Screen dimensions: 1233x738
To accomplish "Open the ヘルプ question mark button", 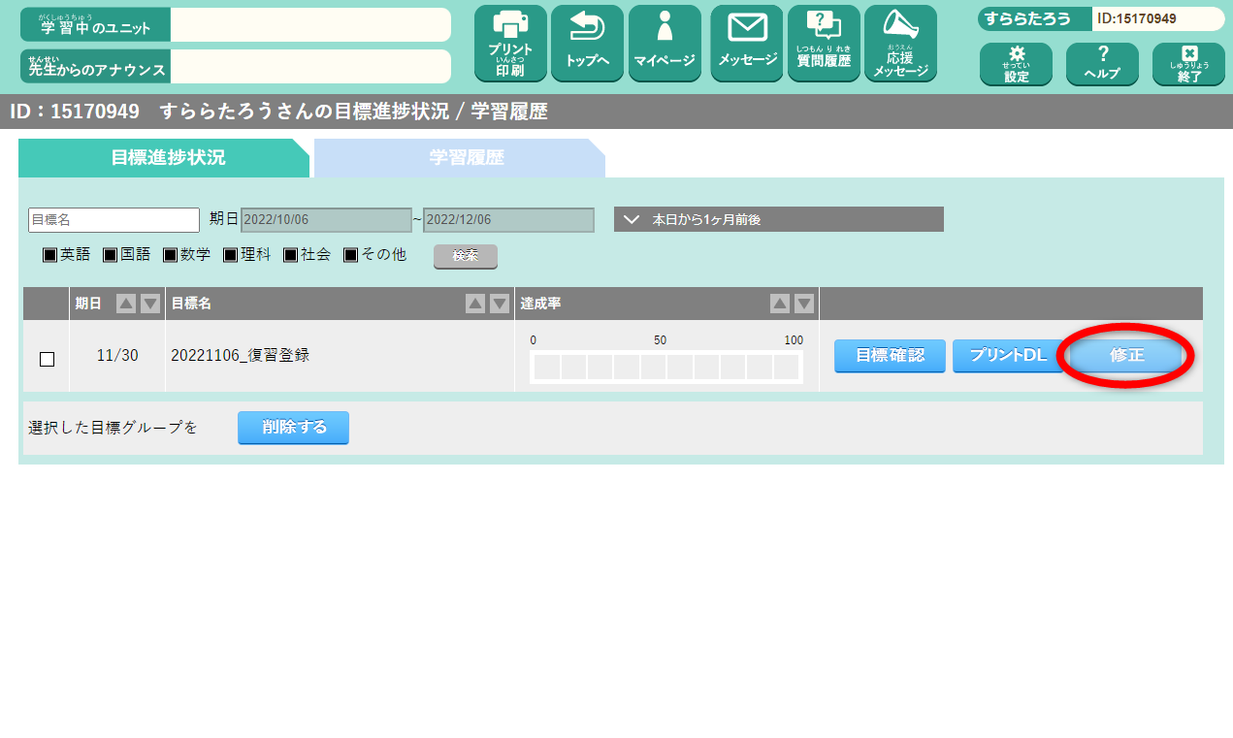I will pyautogui.click(x=1102, y=64).
